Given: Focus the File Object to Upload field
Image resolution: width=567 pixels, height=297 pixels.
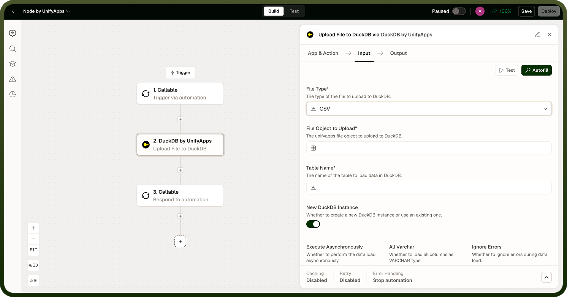Looking at the screenshot, I should [429, 148].
